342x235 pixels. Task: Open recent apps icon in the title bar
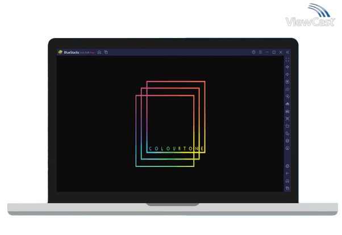(106, 52)
